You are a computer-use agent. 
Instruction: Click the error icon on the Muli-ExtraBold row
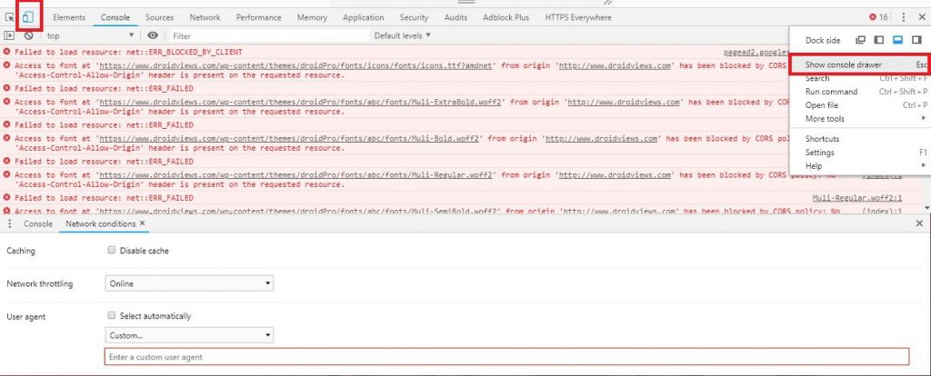pyautogui.click(x=7, y=102)
